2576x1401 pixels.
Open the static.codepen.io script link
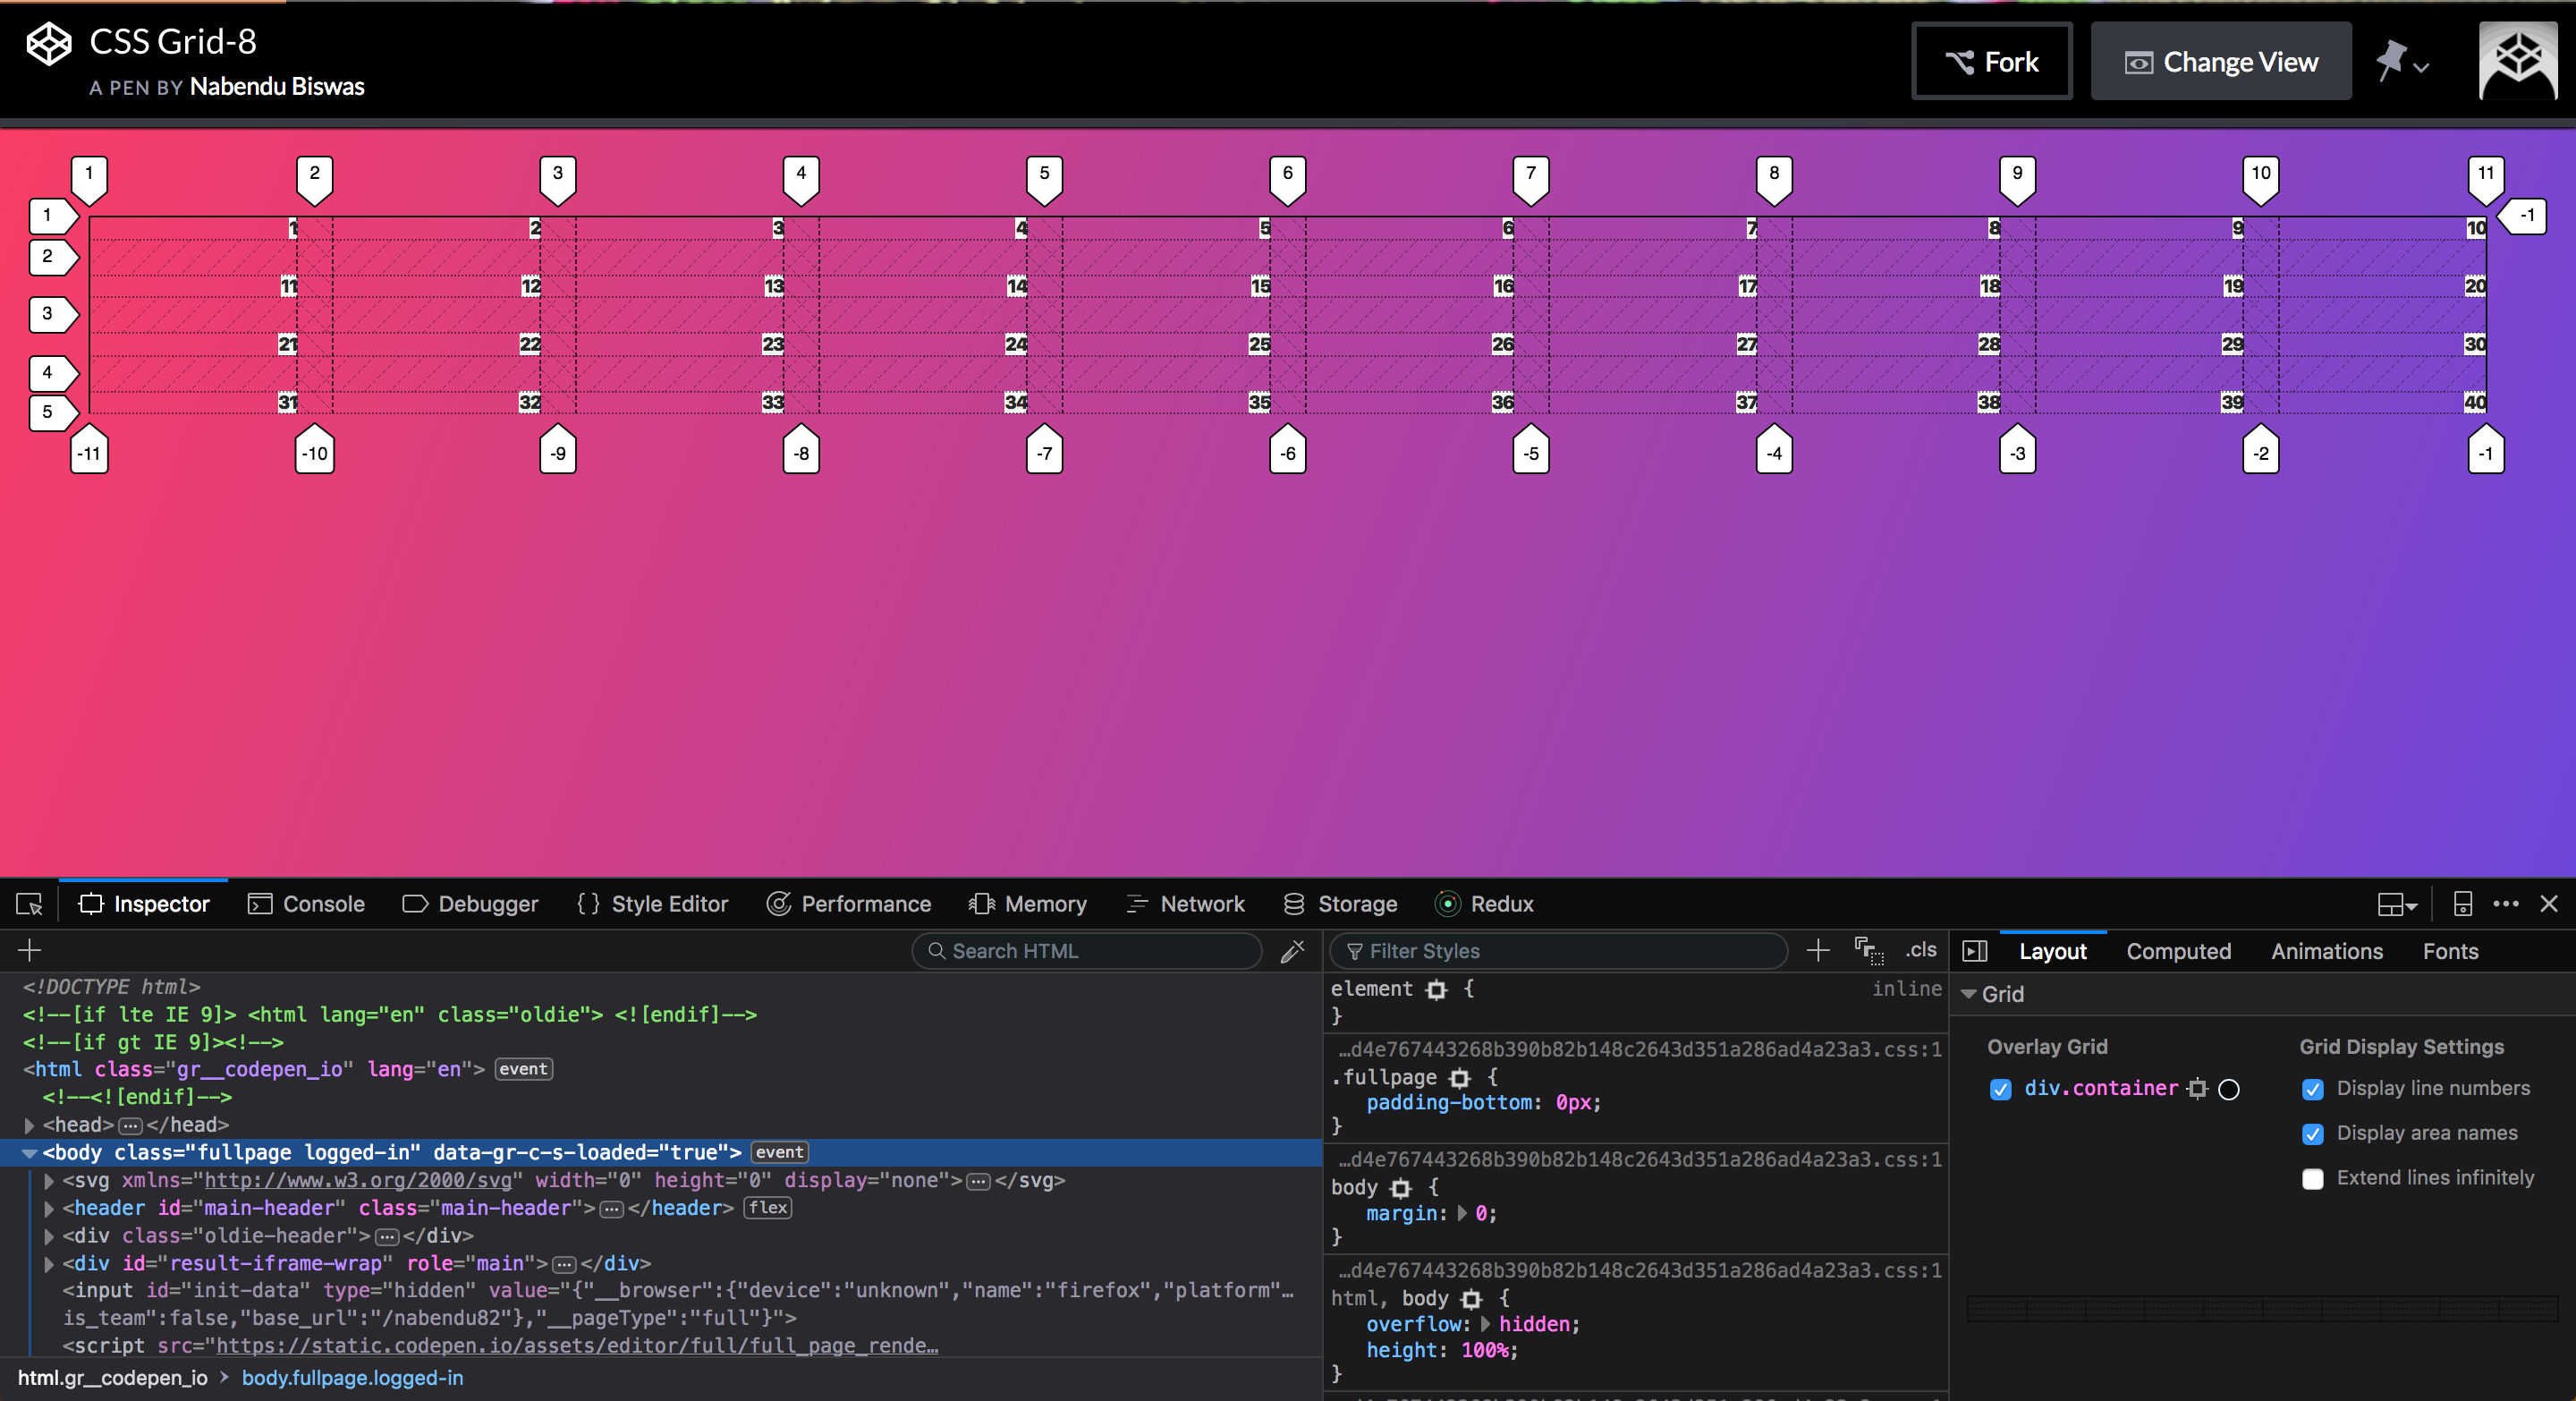click(x=577, y=1346)
